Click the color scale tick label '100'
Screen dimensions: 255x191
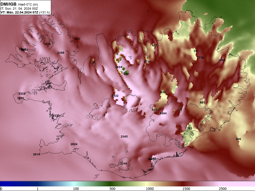pos(76,189)
